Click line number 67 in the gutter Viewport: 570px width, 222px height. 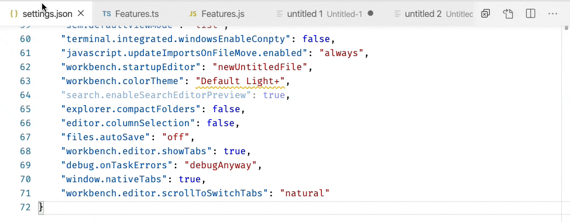pos(25,137)
